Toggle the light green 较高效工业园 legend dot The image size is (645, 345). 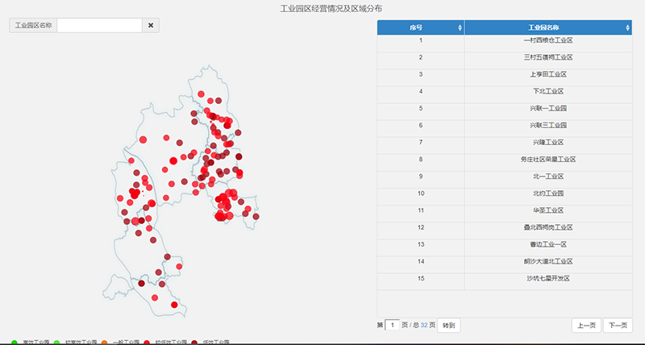56,343
